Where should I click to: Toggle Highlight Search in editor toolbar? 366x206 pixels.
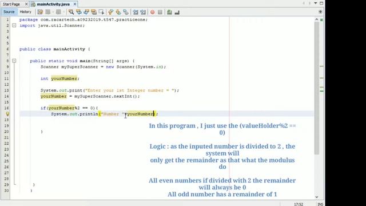coord(94,12)
